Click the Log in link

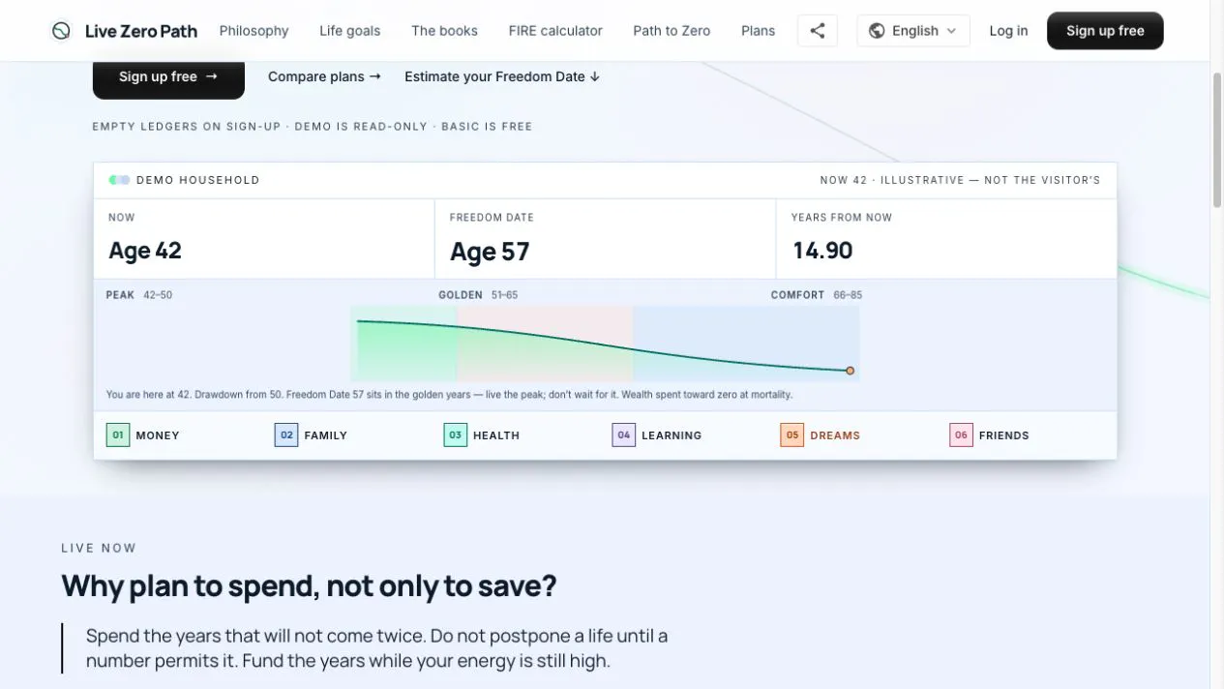tap(1008, 31)
